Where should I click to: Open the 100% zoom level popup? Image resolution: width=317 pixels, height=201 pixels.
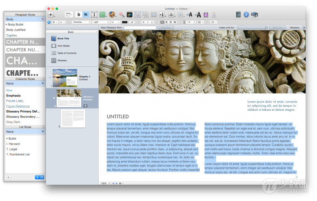coord(105,183)
